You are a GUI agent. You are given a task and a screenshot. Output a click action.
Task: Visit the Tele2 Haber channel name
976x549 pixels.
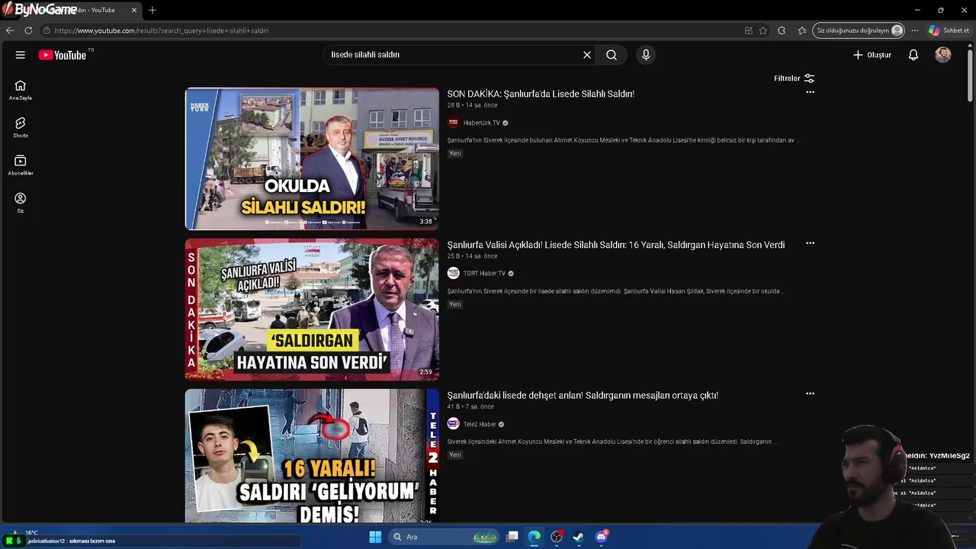tap(480, 425)
